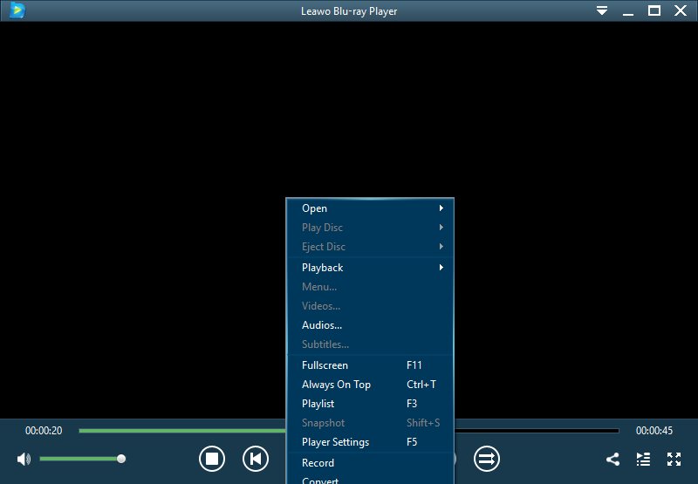This screenshot has height=484, width=698.
Task: Show the playlist panel icon
Action: click(x=643, y=459)
